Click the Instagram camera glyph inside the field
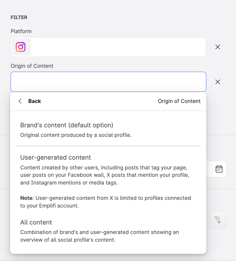 tap(21, 47)
